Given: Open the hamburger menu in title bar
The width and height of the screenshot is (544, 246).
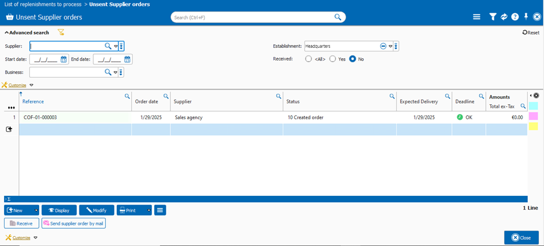Looking at the screenshot, I should (x=477, y=17).
